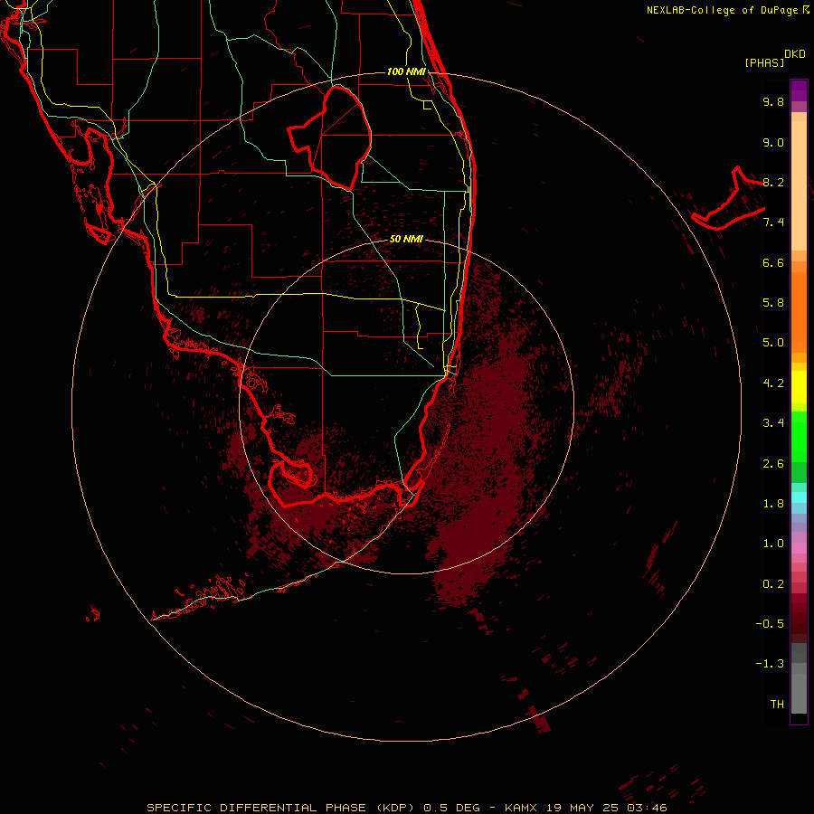Pick the bright green color bar segment
The width and height of the screenshot is (814, 814).
[x=799, y=436]
